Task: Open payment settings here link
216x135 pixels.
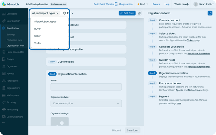Action: (179, 103)
